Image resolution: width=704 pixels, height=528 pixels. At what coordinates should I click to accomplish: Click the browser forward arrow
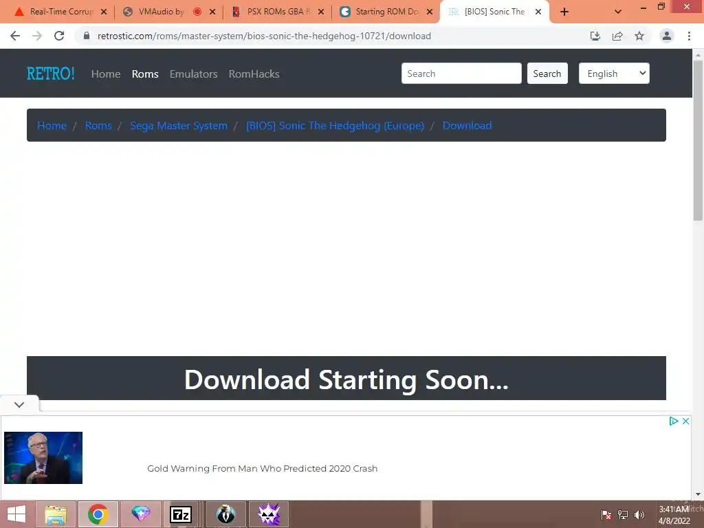[37, 36]
